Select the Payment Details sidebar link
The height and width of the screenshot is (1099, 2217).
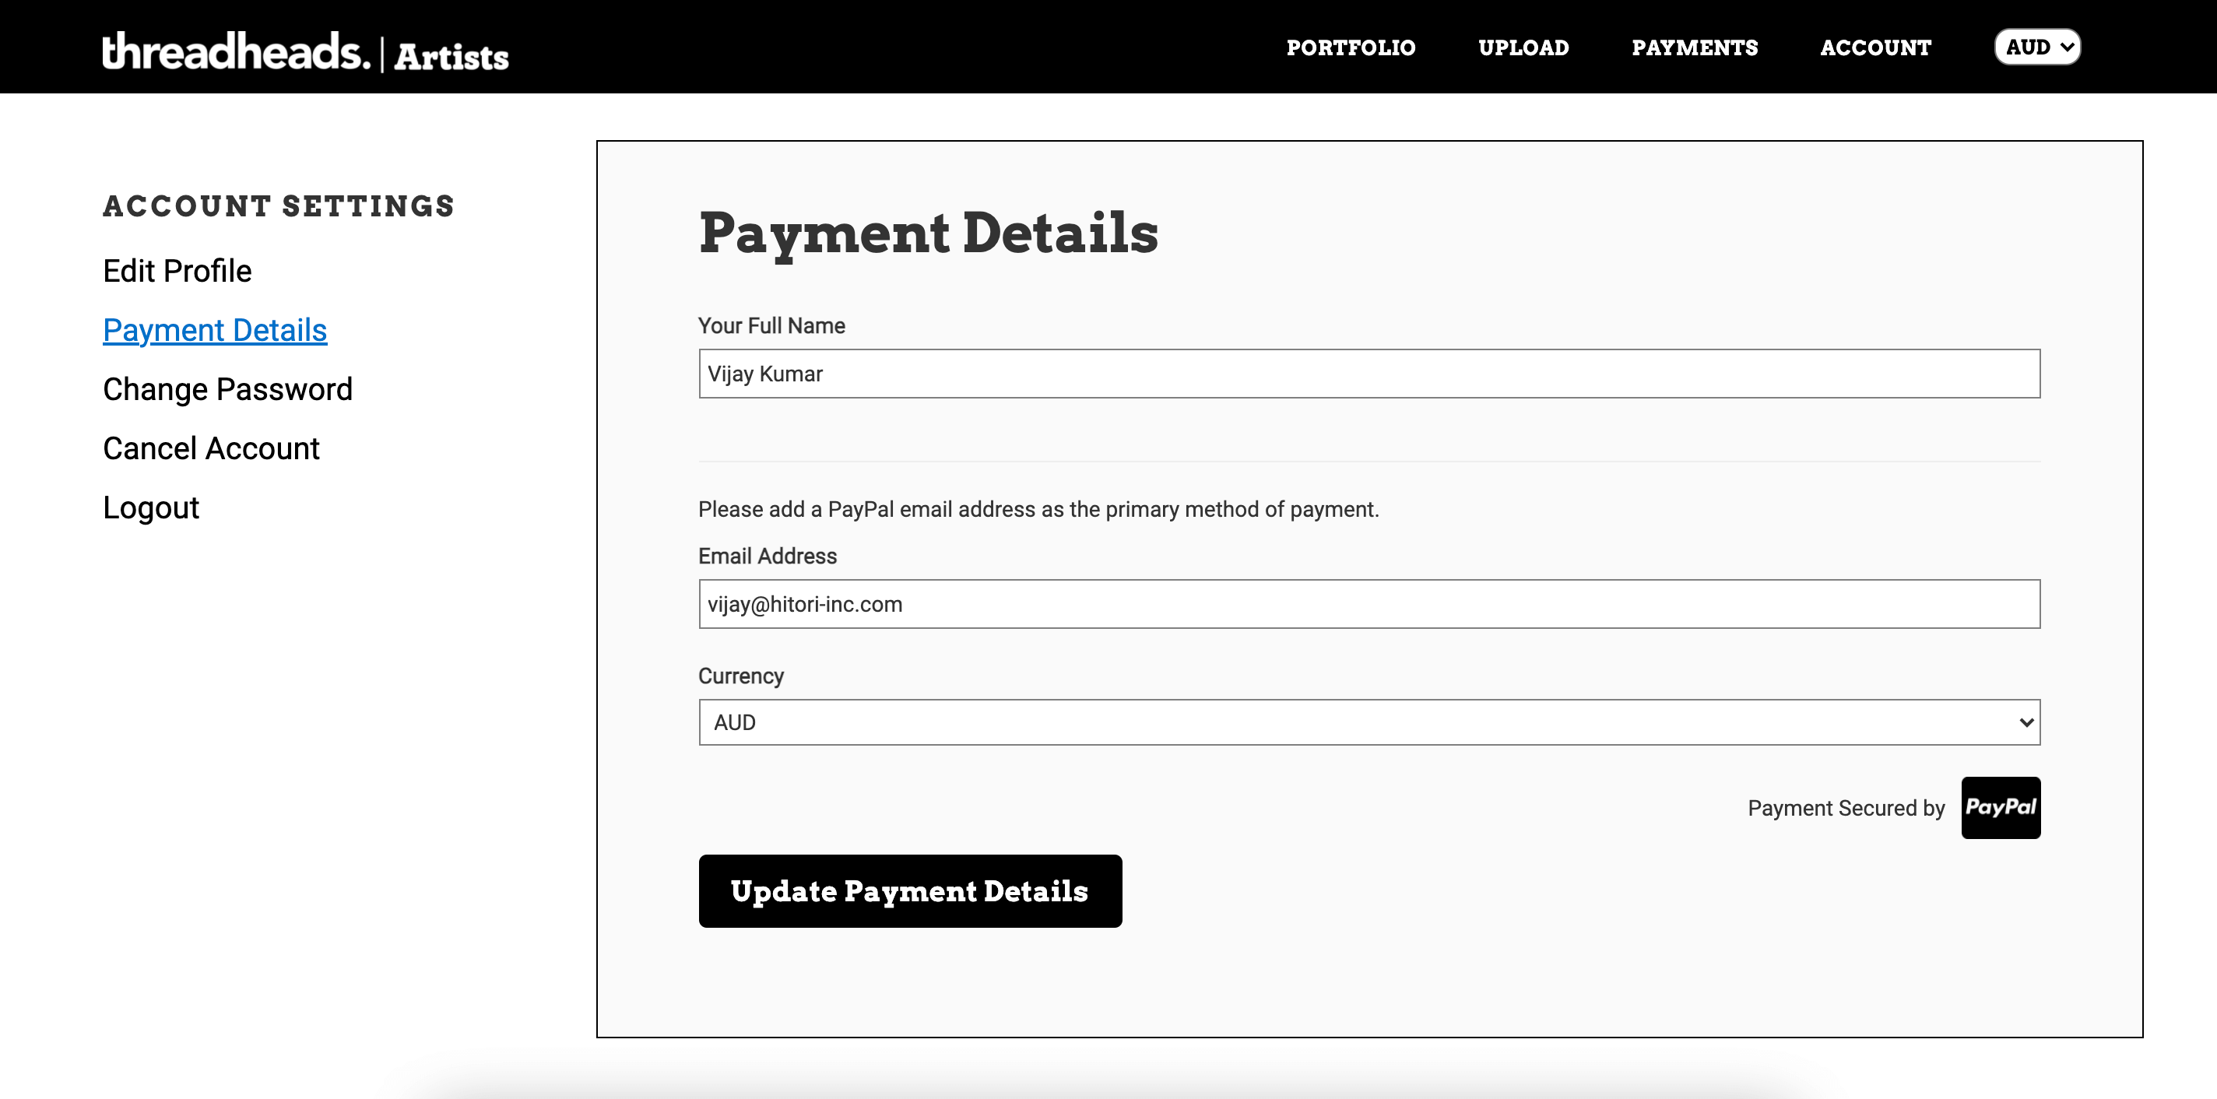pos(215,331)
